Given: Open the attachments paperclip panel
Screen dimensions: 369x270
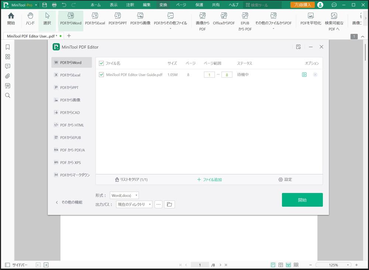Looking at the screenshot, I should pyautogui.click(x=7, y=76).
